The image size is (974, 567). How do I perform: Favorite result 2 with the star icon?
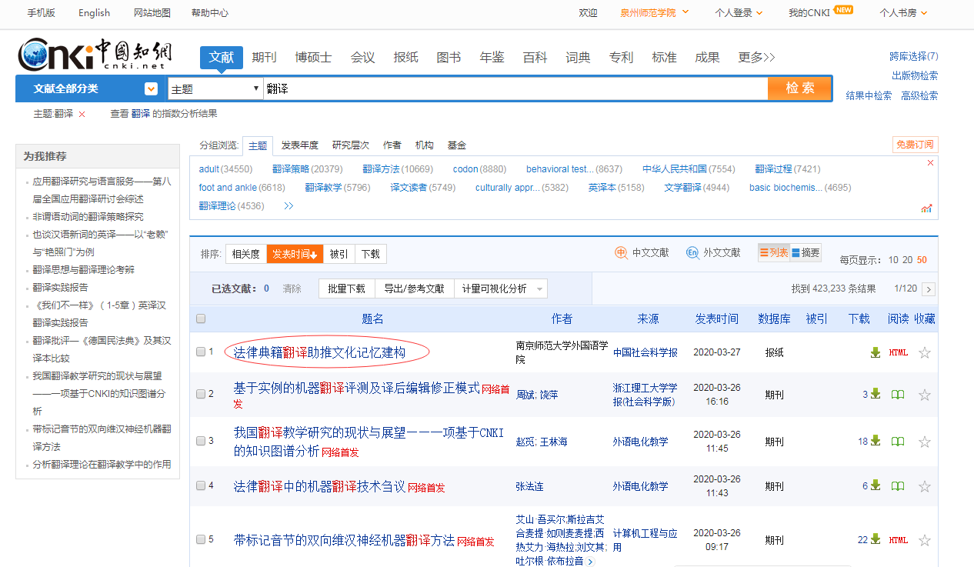pyautogui.click(x=924, y=395)
